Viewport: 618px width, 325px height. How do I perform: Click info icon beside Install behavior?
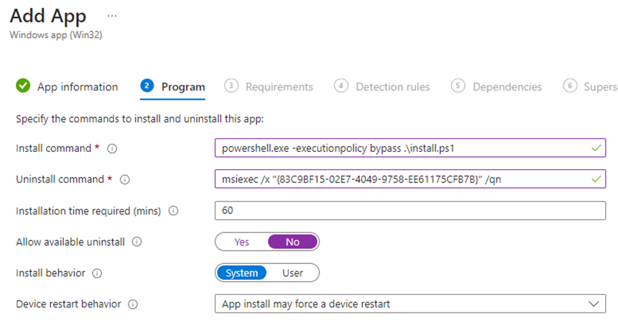pos(97,273)
